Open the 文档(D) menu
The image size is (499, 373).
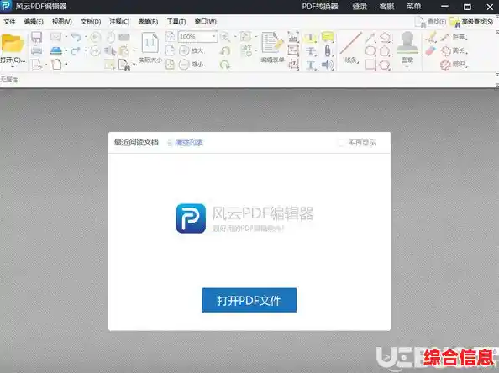click(x=91, y=22)
